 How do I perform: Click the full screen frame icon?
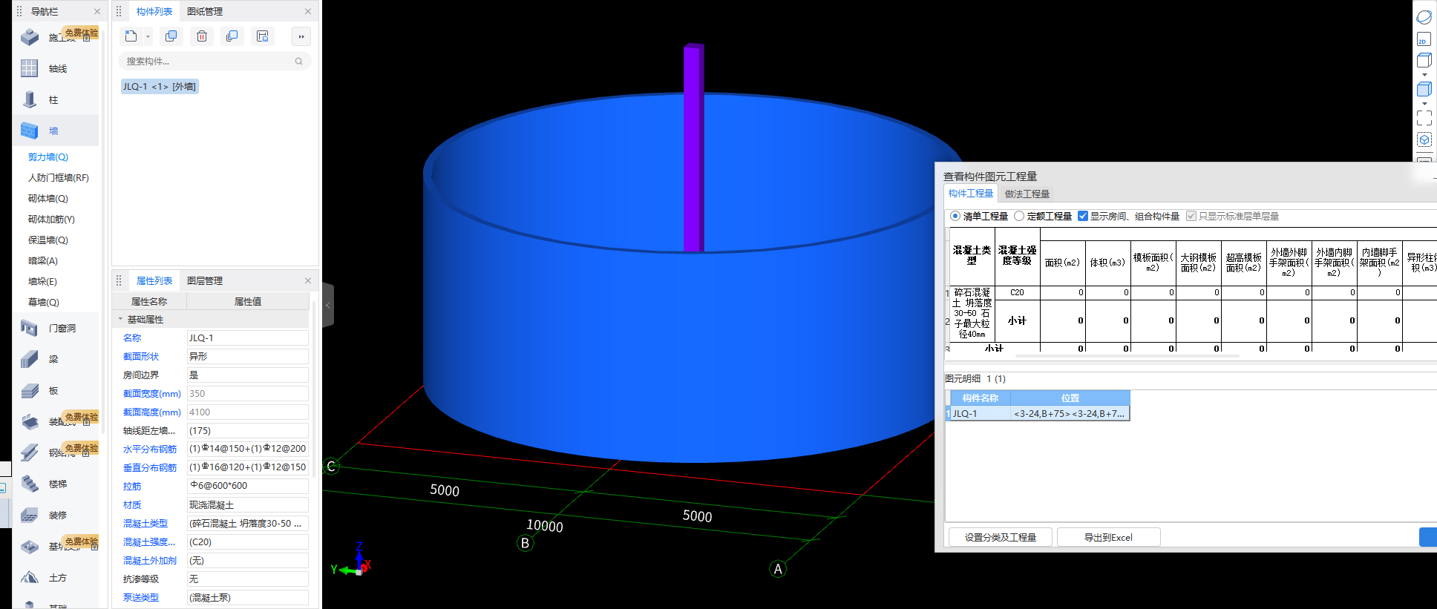coord(1424,118)
